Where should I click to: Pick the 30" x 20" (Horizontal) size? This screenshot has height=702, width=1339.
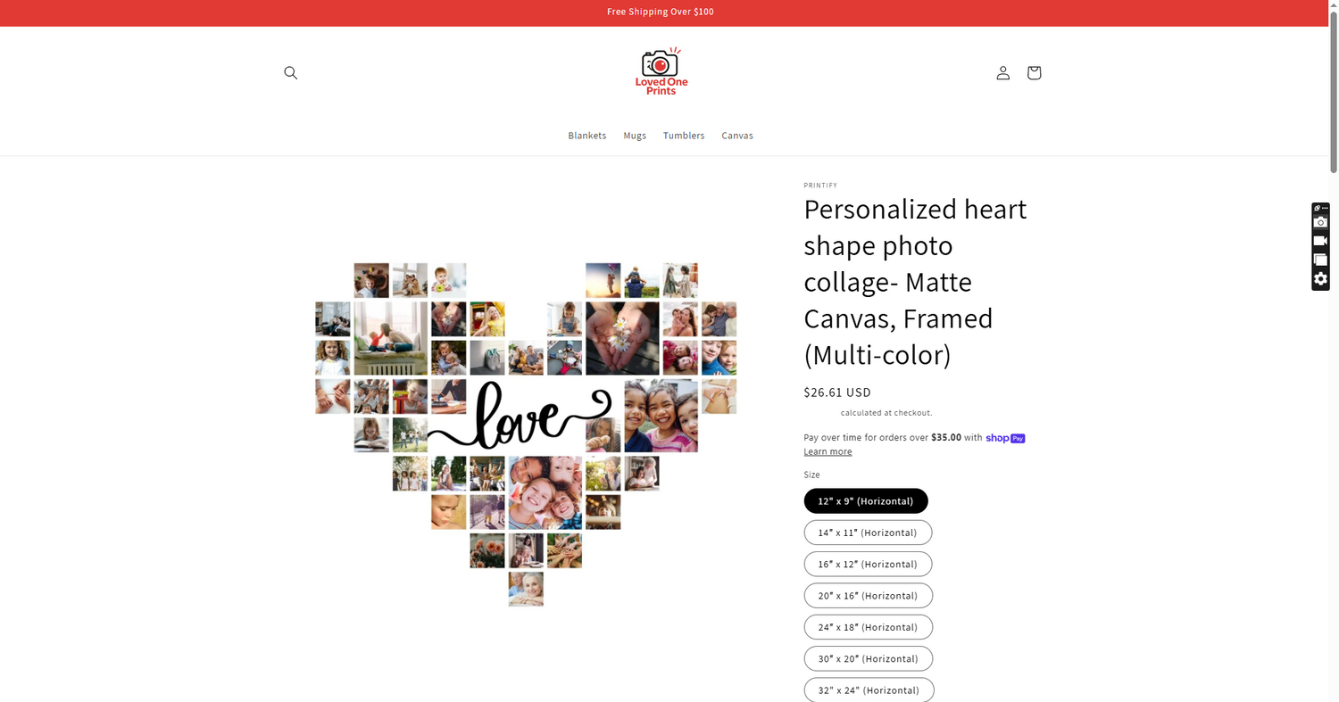(x=868, y=658)
